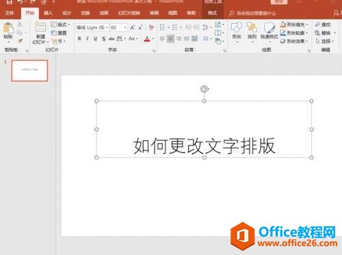The width and height of the screenshot is (342, 255).
Task: Click the Quick Styles icon
Action: pos(269,28)
